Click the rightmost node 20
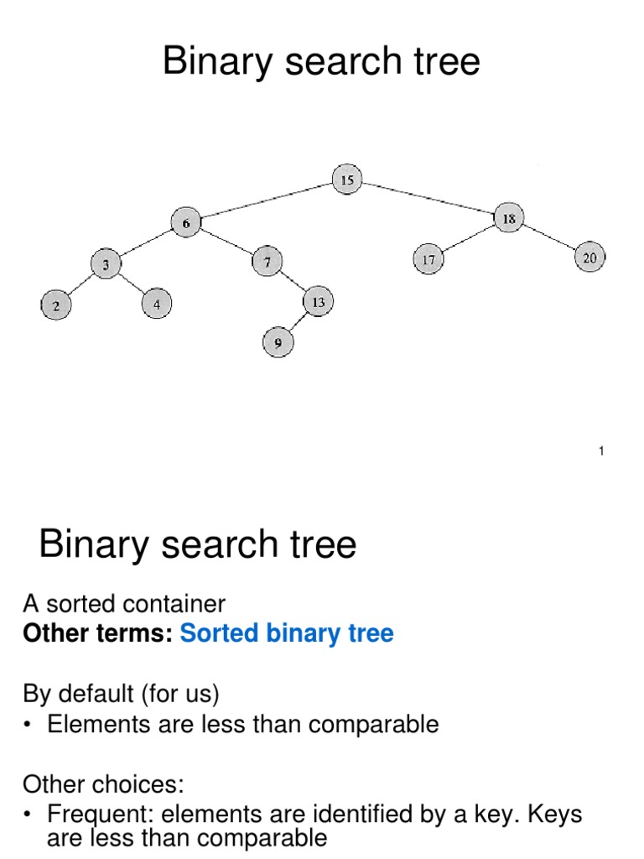This screenshot has width=644, height=859. point(589,258)
